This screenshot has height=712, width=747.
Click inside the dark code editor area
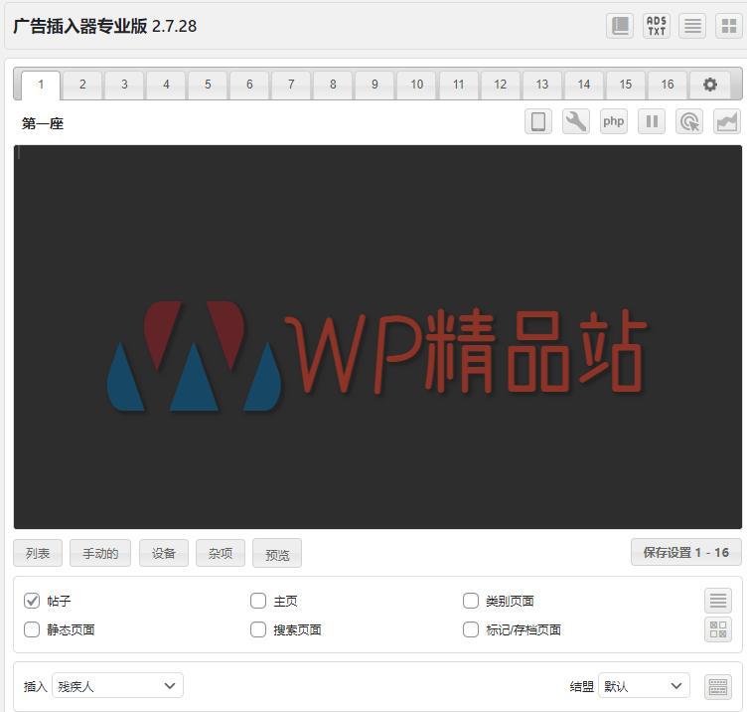coord(377,337)
